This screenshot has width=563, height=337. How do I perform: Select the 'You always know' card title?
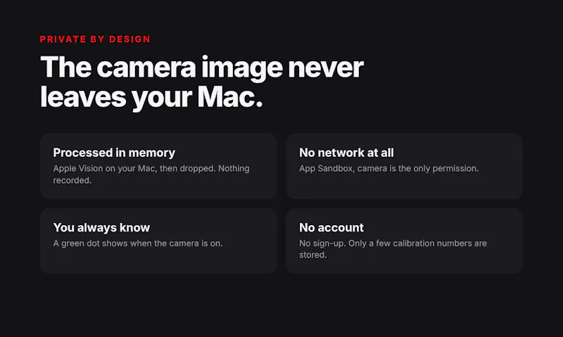click(101, 227)
